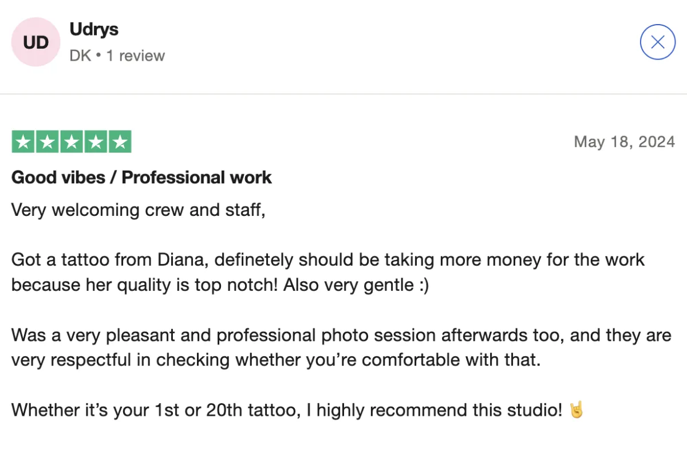The height and width of the screenshot is (453, 687).
Task: Close the review popup with the X button
Action: click(658, 42)
